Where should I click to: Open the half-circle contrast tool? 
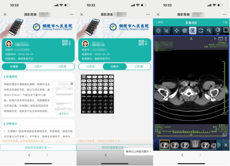[218, 30]
